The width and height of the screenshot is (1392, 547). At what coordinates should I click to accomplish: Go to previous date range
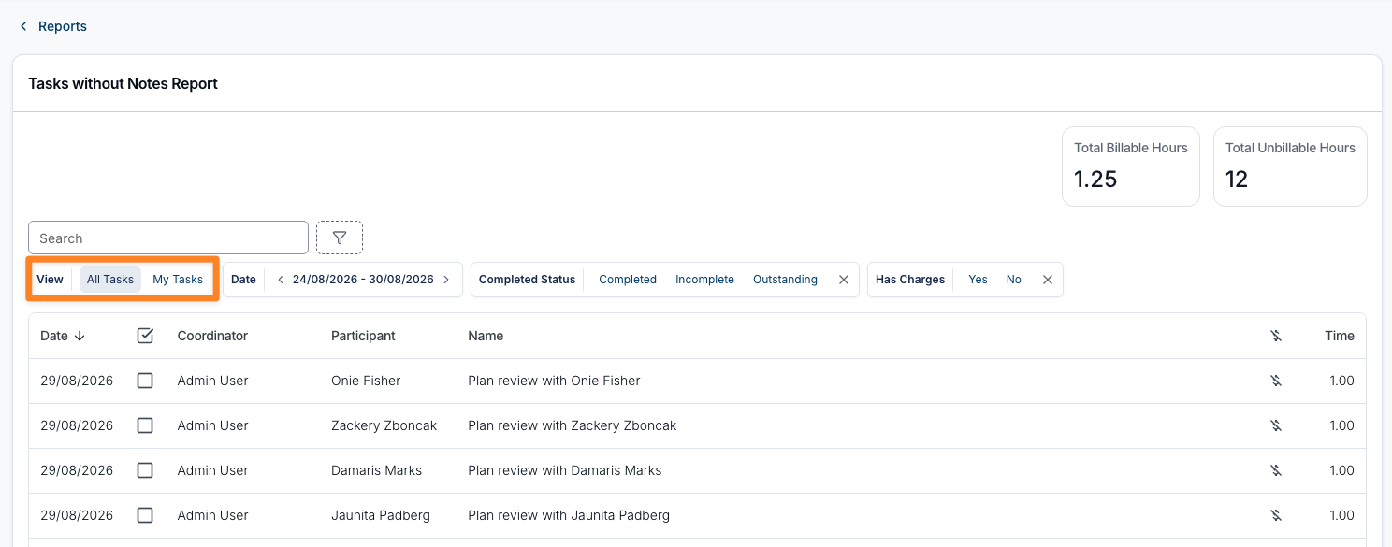(x=280, y=280)
